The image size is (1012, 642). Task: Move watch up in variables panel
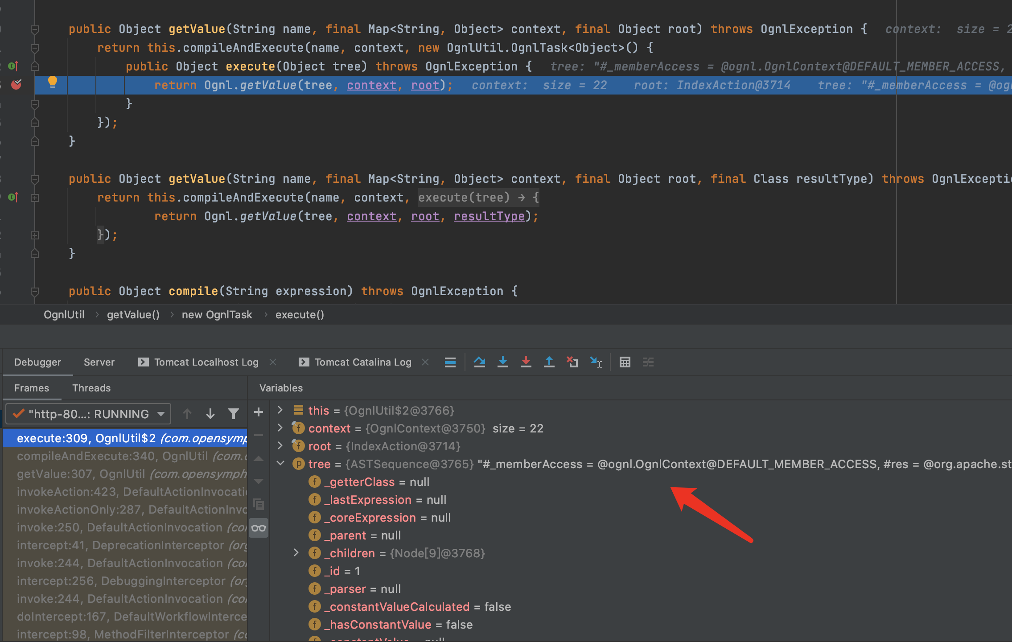(258, 458)
